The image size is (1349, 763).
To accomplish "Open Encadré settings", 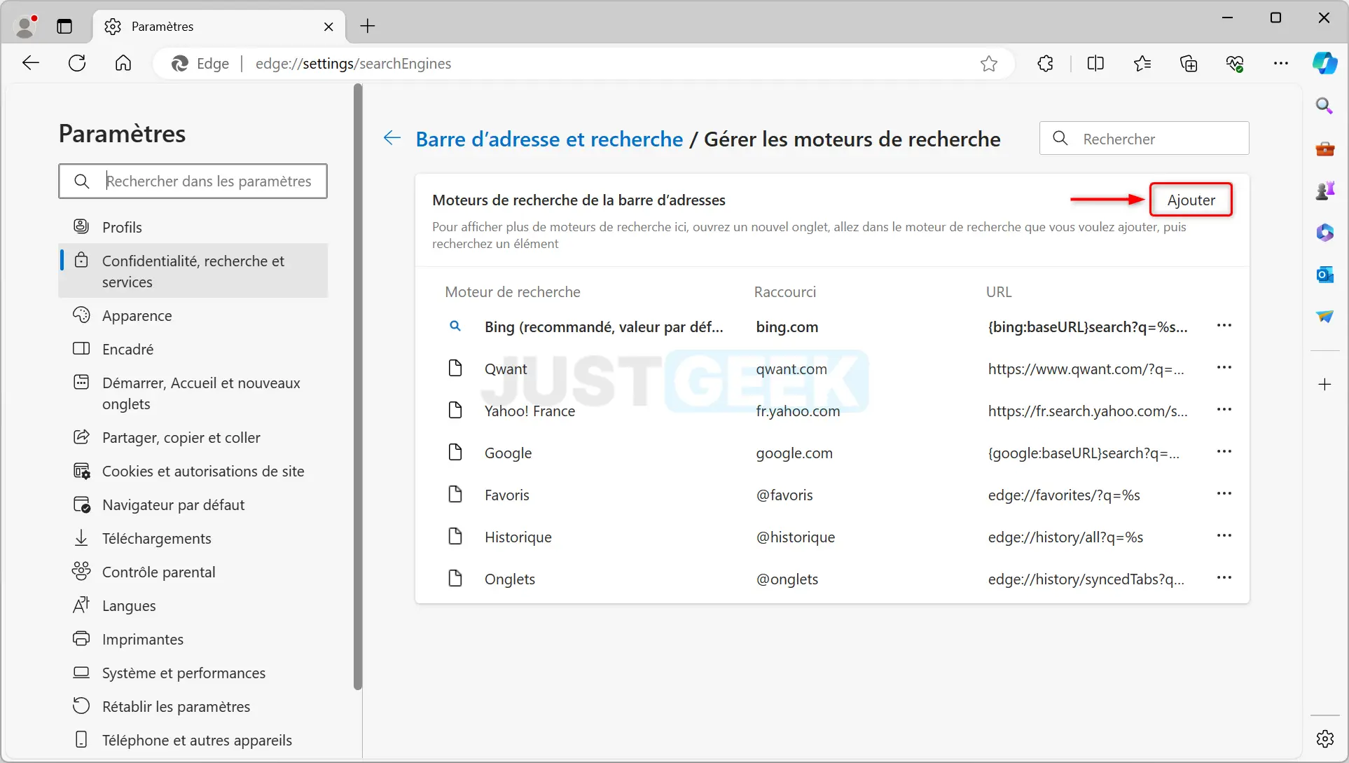I will [193, 350].
